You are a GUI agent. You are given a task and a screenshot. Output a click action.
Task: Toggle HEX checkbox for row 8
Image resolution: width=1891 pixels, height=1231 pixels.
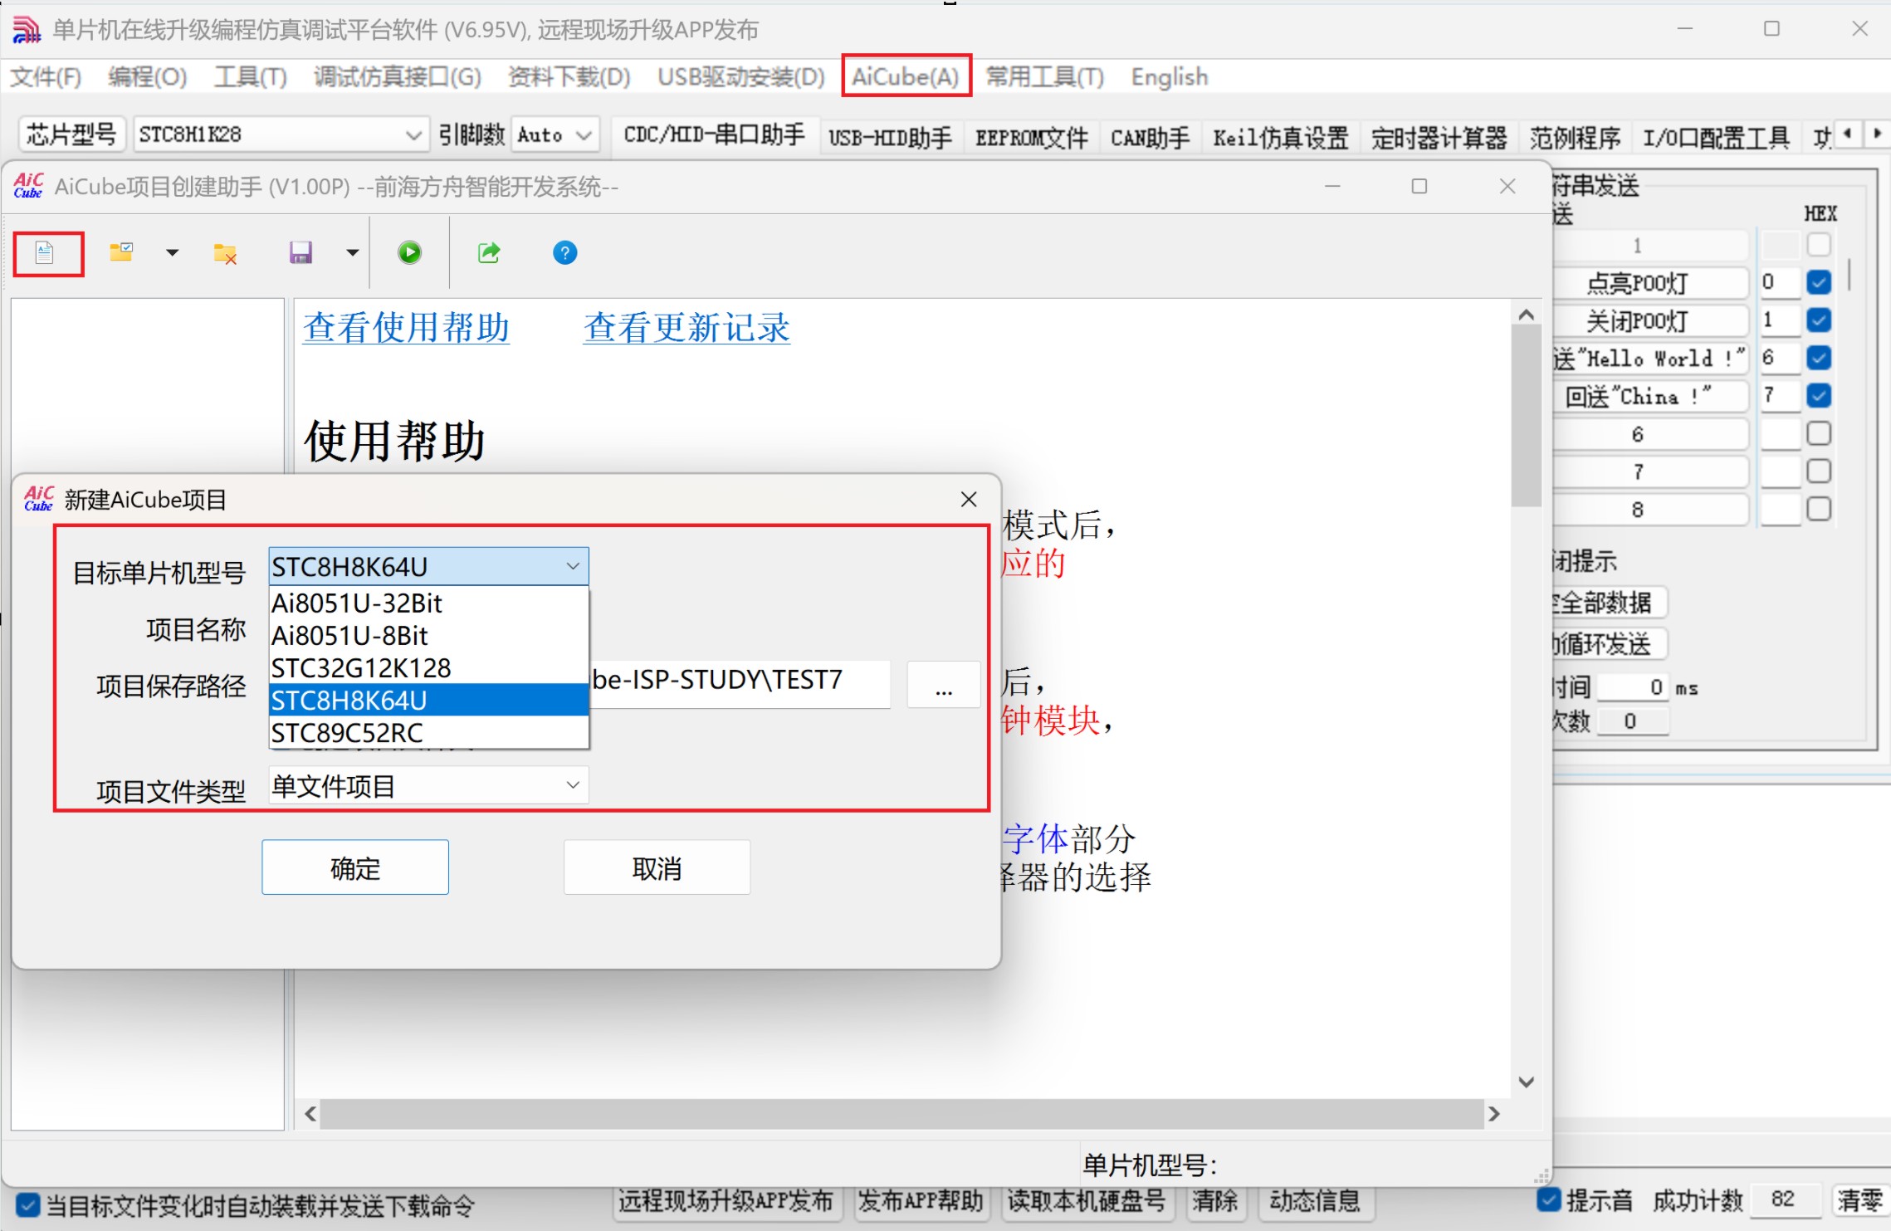pyautogui.click(x=1818, y=509)
